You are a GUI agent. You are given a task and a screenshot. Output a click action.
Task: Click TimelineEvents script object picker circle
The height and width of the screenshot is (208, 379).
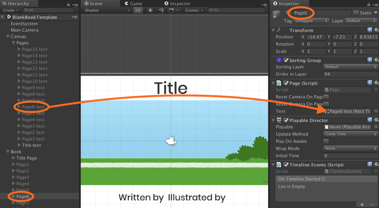pos(376,171)
